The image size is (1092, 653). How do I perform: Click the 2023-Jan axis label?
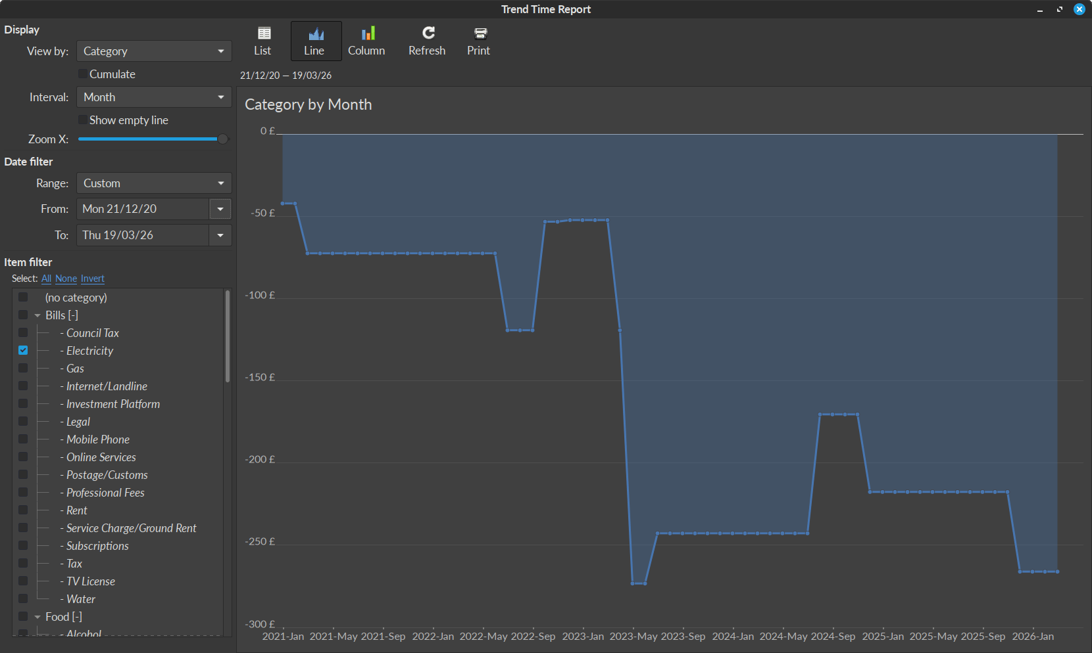click(x=583, y=636)
